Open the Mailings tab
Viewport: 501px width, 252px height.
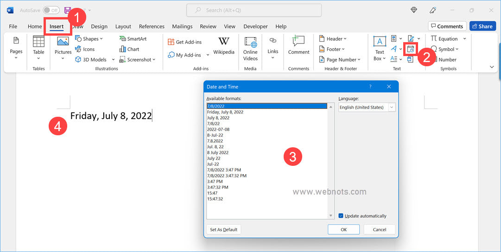point(182,26)
